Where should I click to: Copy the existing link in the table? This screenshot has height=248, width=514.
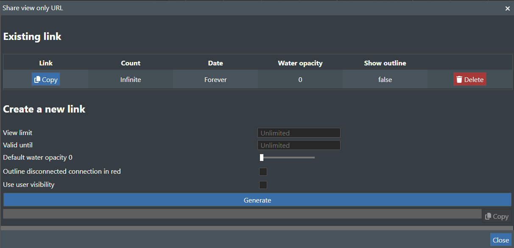pos(46,79)
